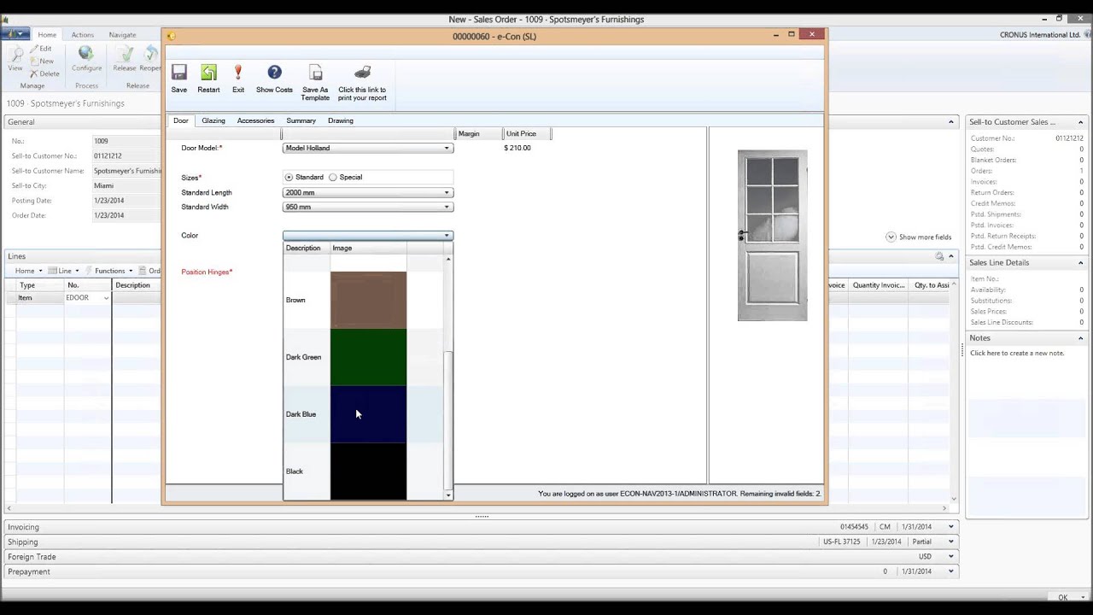Click the Sell-to City field
This screenshot has height=615, width=1093.
coord(126,186)
